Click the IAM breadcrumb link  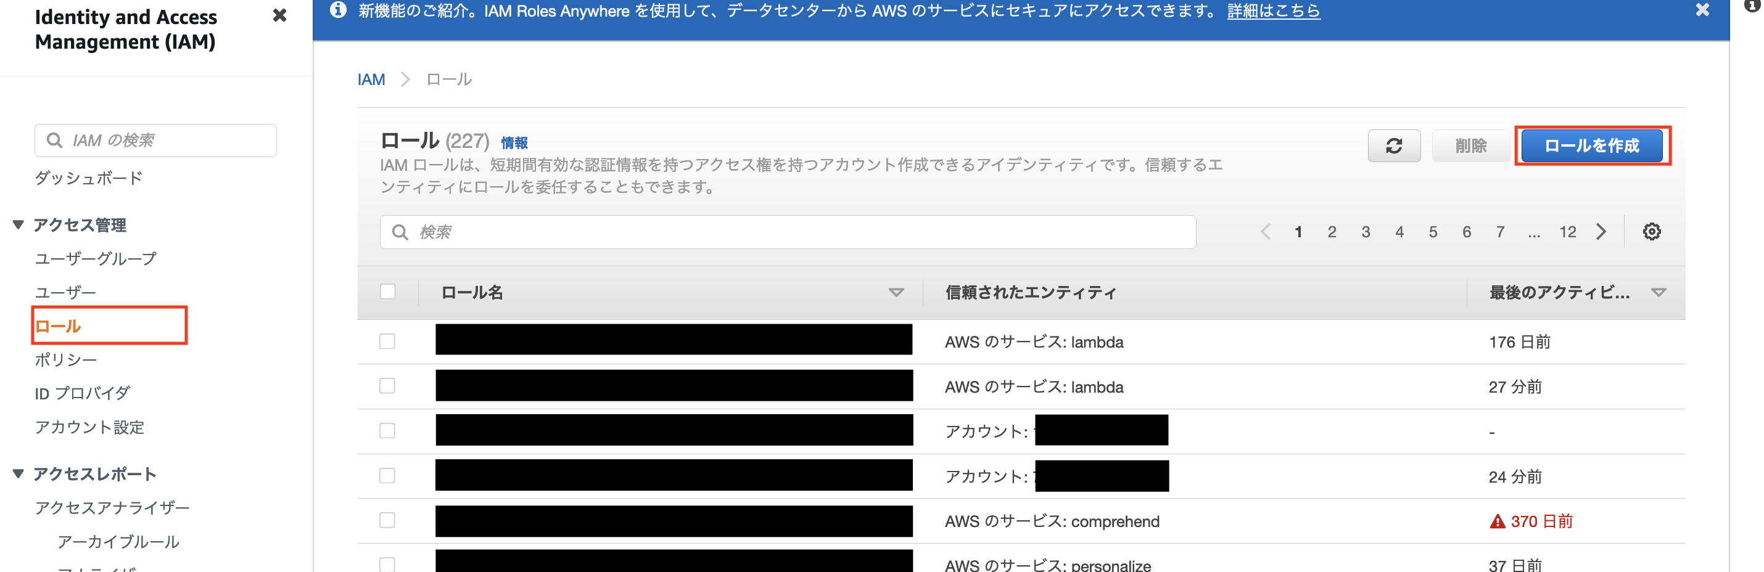[x=371, y=80]
